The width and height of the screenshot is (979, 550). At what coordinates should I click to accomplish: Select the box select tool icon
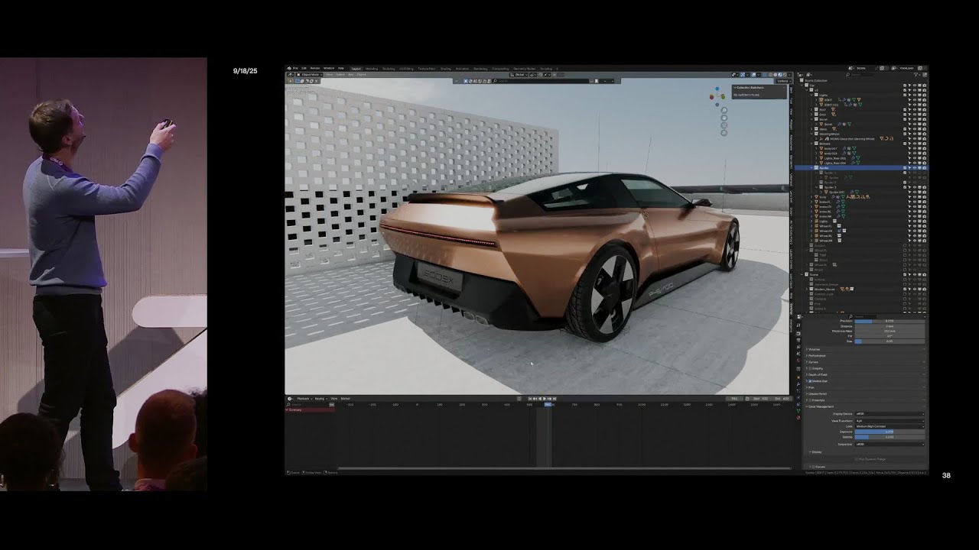coord(298,81)
